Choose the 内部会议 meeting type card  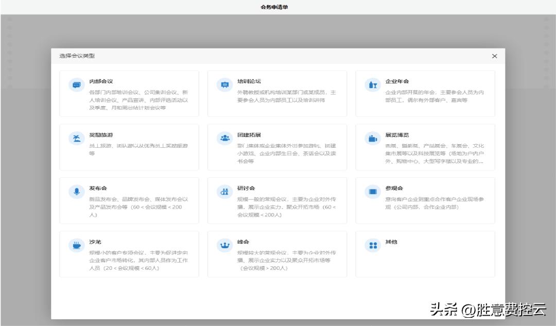(x=129, y=93)
